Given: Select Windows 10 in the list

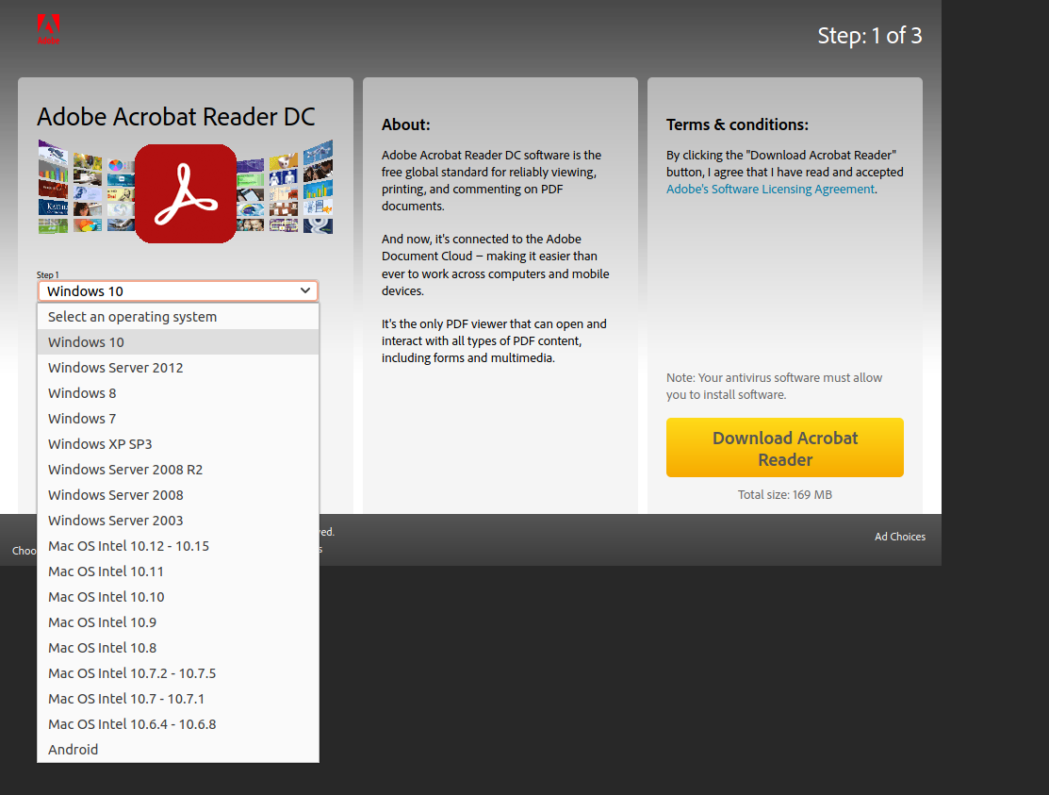Looking at the screenshot, I should [x=178, y=342].
